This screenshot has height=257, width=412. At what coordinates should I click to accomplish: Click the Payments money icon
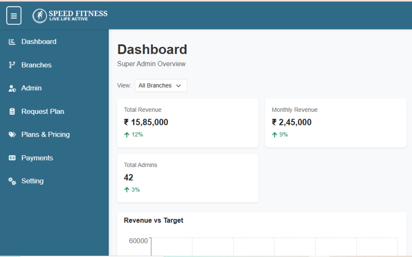(12, 158)
